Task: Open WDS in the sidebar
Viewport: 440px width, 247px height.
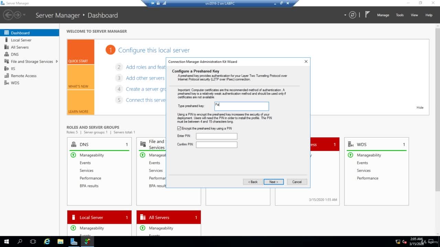Action: pyautogui.click(x=30, y=83)
